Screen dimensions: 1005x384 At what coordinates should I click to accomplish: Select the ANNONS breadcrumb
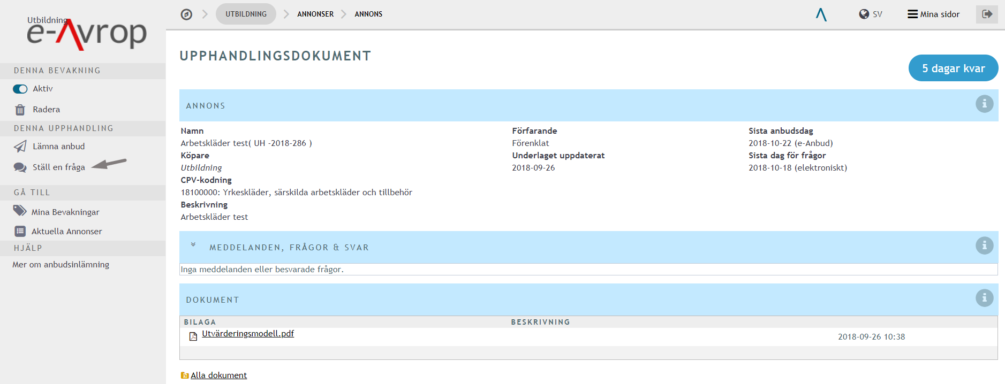[368, 14]
